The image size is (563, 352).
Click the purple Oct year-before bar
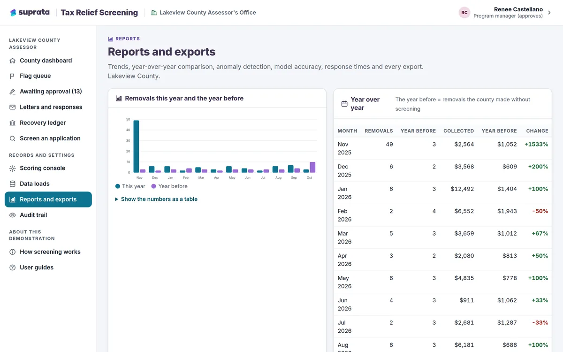click(312, 168)
